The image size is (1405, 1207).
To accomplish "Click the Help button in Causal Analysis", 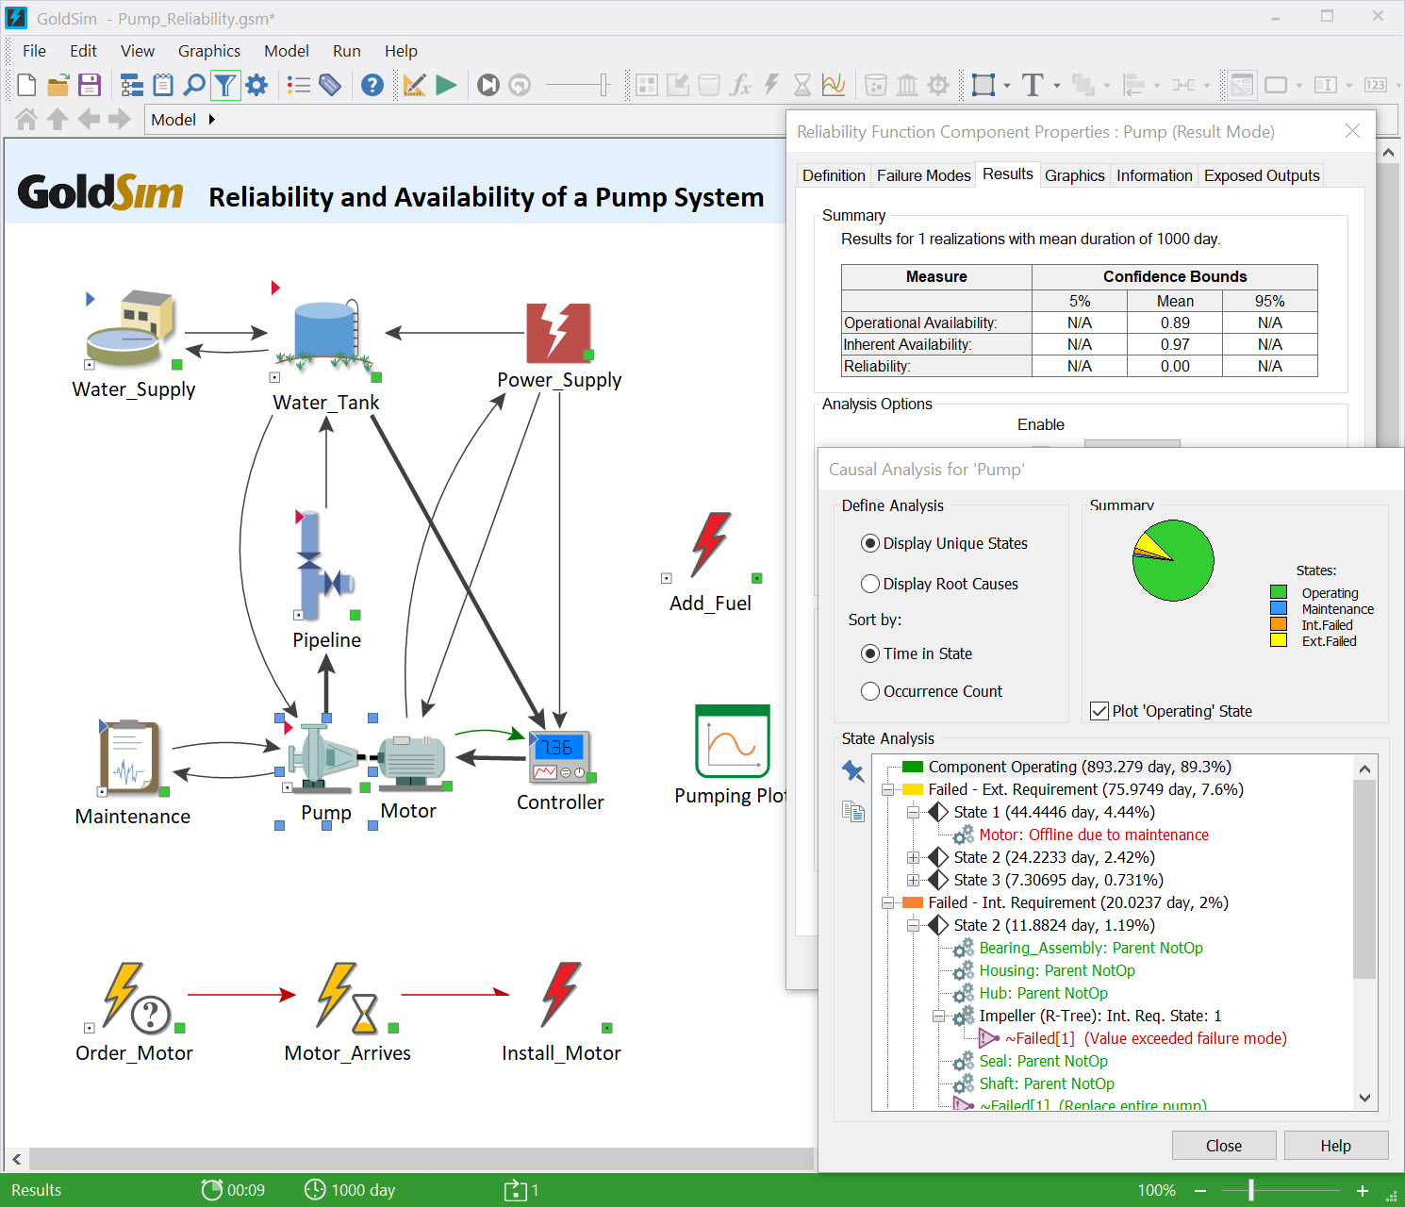I will [x=1335, y=1146].
